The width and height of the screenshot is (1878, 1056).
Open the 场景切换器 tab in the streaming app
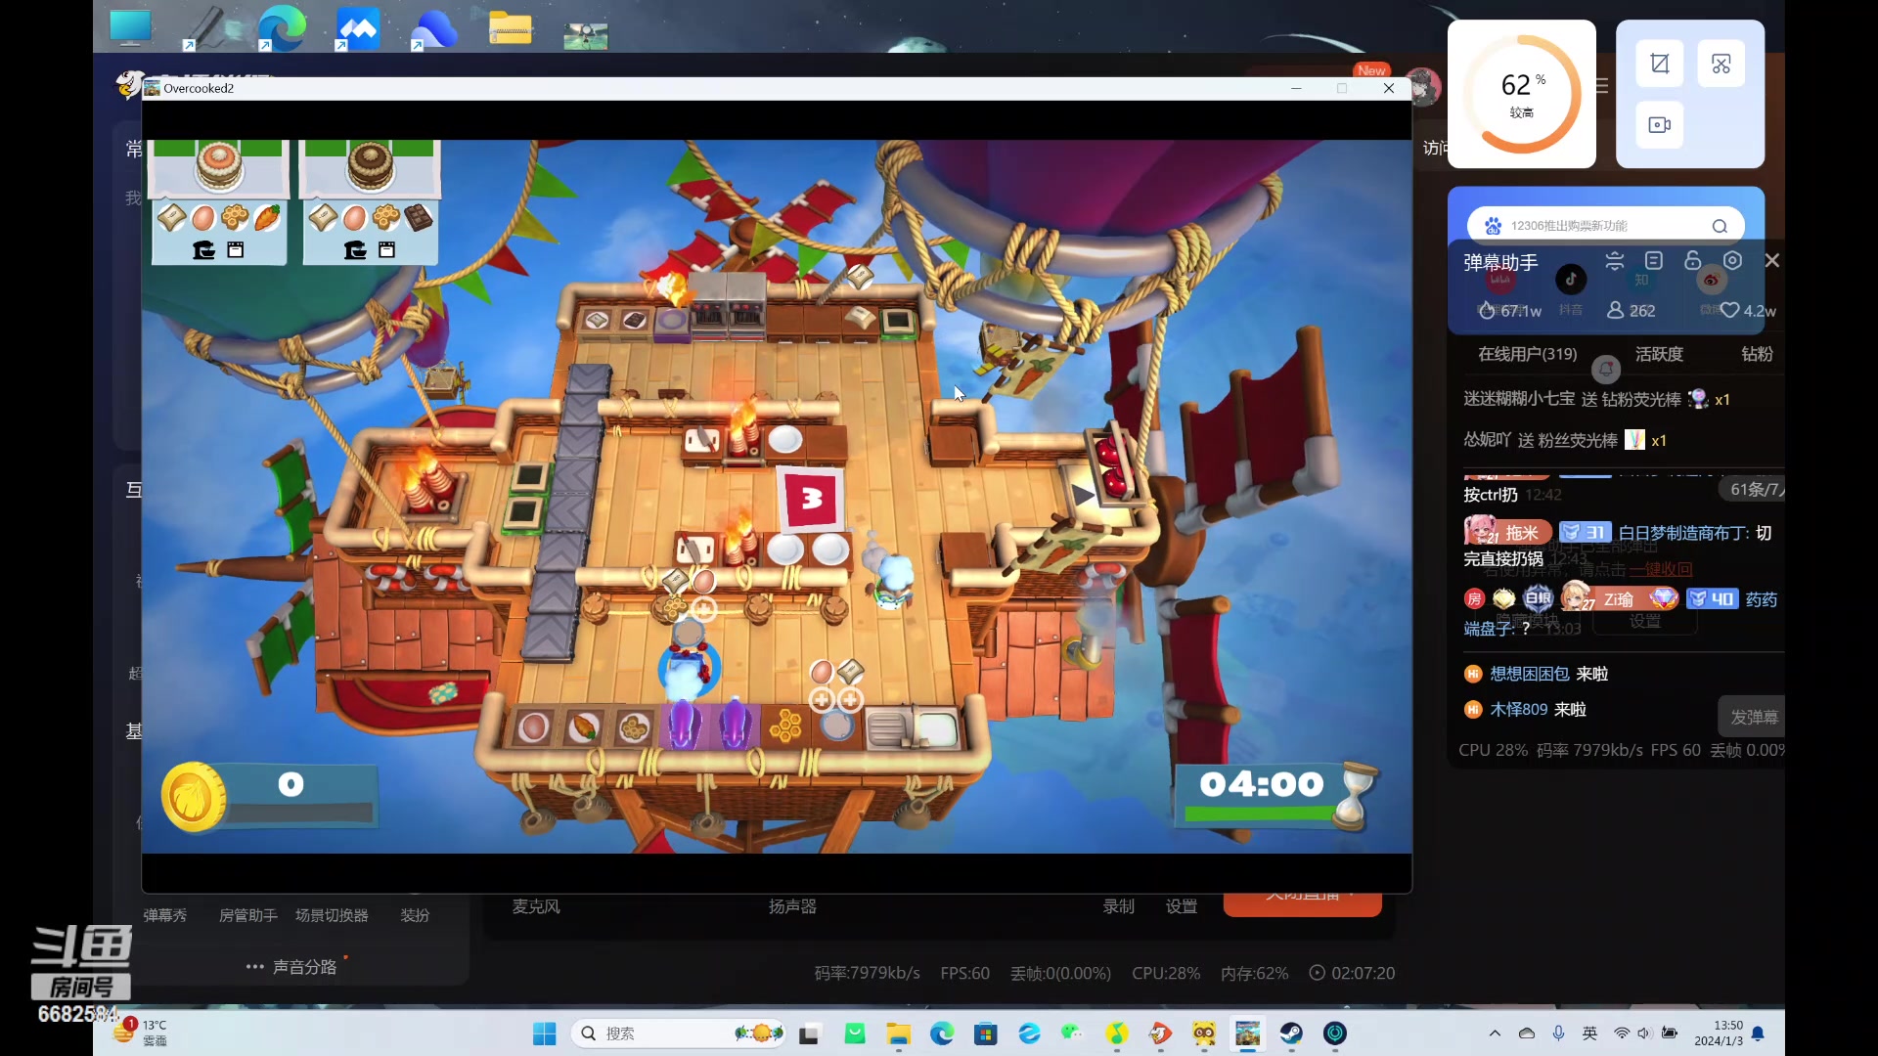pyautogui.click(x=332, y=915)
